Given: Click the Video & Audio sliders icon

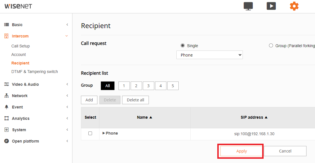Looking at the screenshot, I should pyautogui.click(x=7, y=84).
